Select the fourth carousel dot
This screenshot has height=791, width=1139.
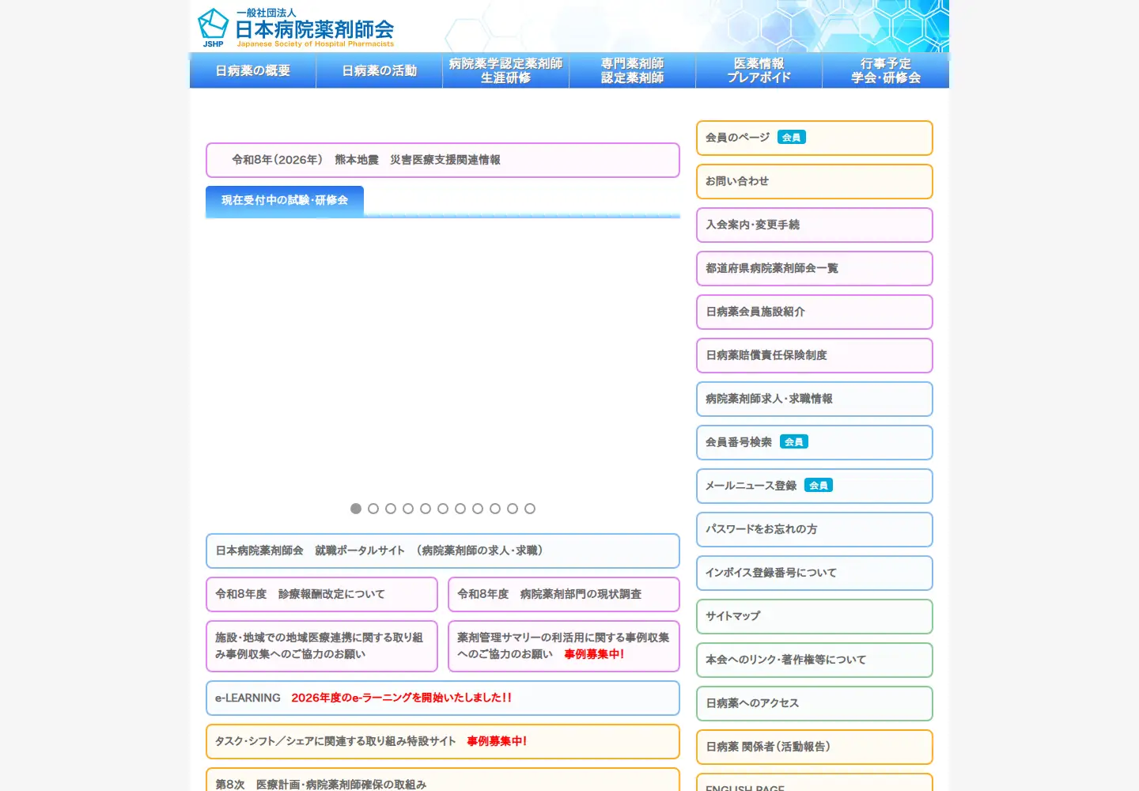pyautogui.click(x=408, y=509)
